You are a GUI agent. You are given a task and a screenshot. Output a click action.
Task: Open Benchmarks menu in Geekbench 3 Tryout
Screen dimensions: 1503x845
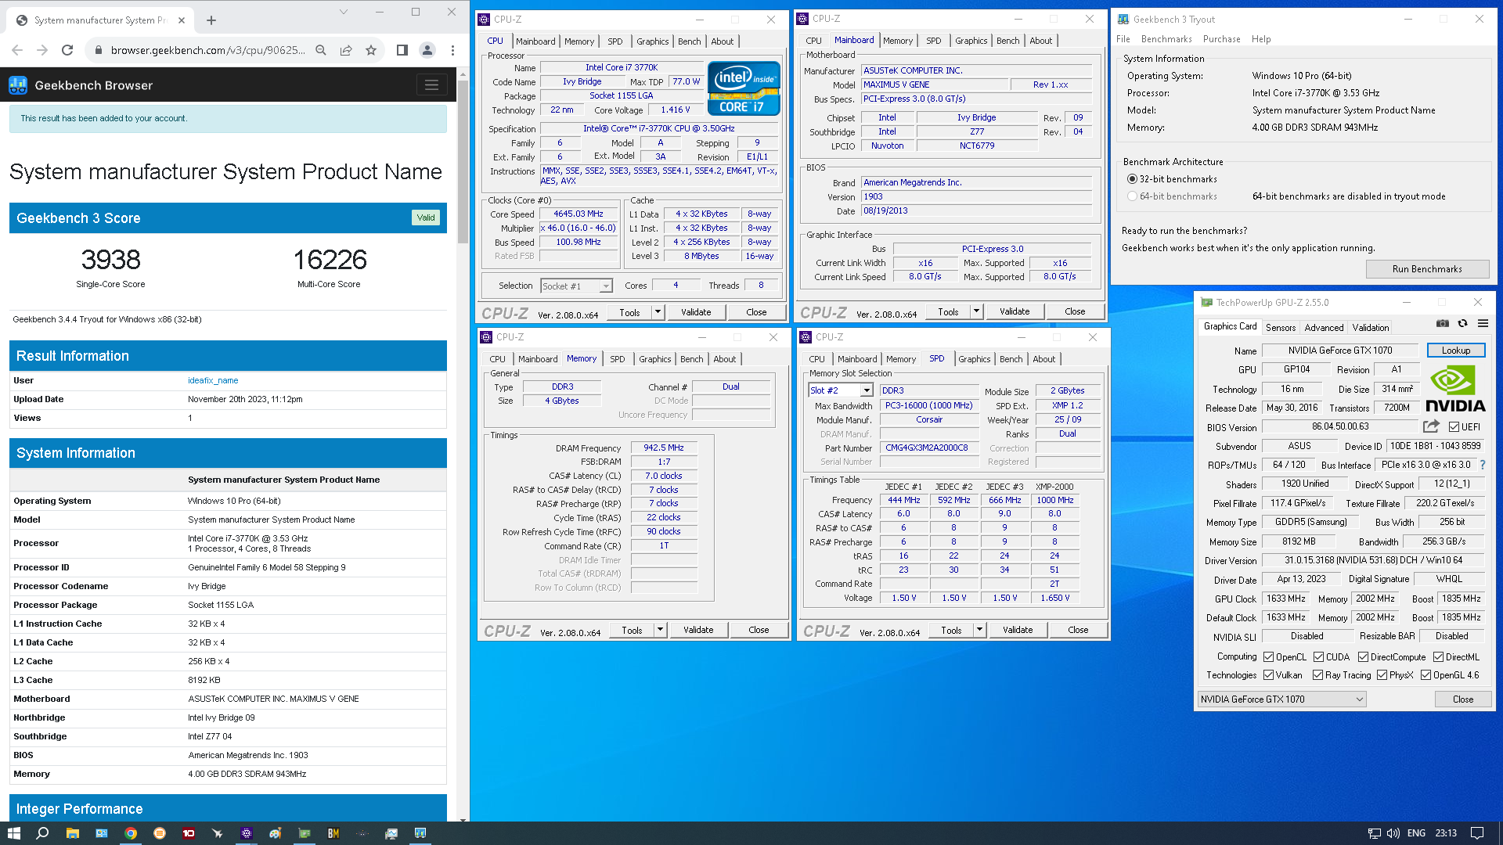(1166, 39)
